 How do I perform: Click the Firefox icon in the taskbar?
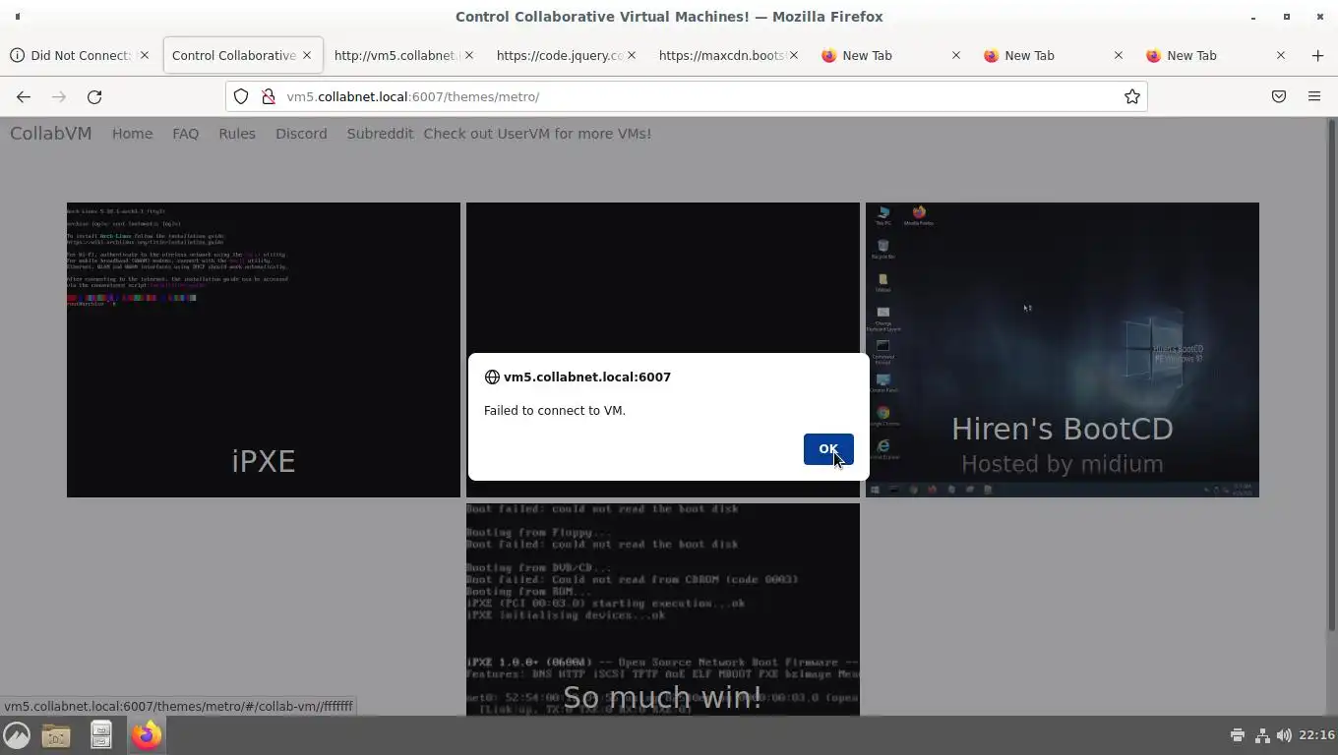tap(147, 735)
